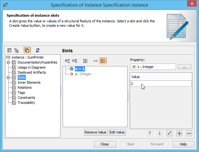
Task: Click the tree view icon in left toolbar
Action: point(17,50)
